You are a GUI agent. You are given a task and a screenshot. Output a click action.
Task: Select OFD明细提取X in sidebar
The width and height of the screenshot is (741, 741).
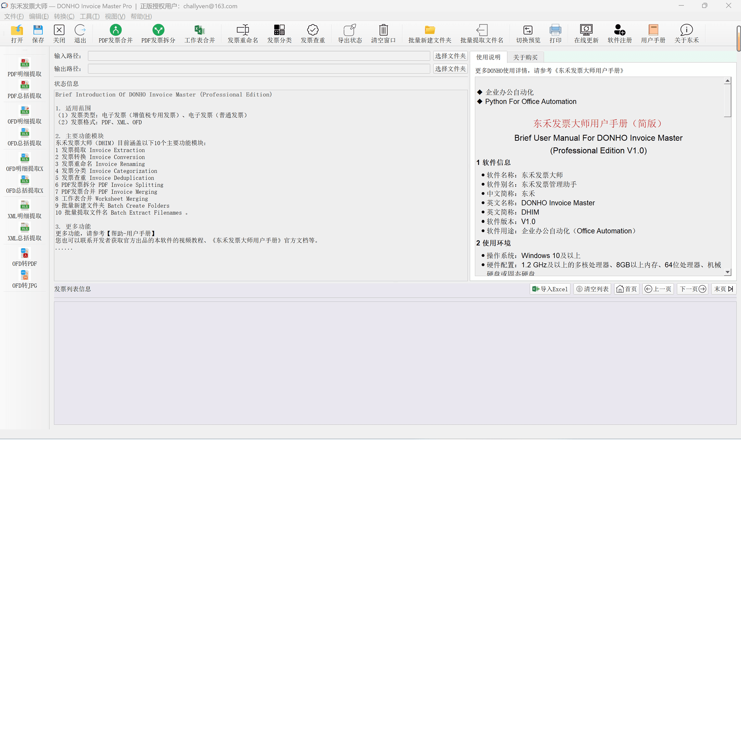pos(24,162)
